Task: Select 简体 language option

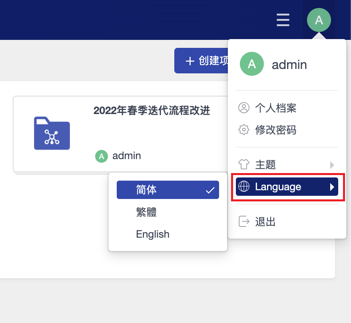Action: point(168,190)
